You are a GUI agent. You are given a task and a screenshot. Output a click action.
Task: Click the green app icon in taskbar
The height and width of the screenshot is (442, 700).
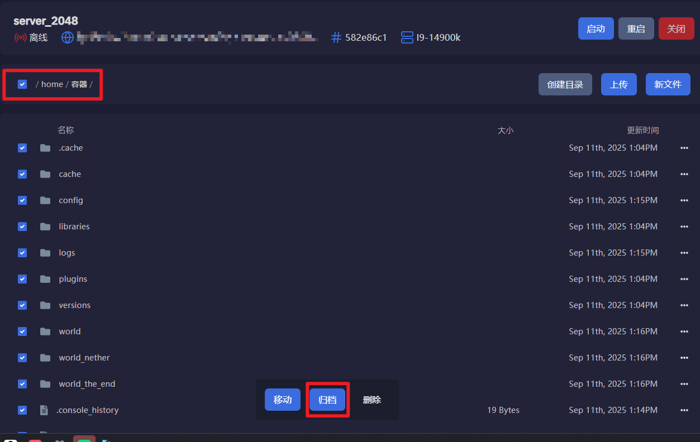coord(84,439)
